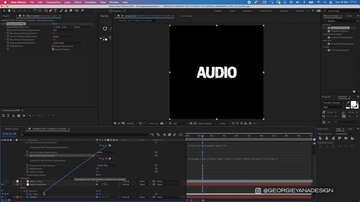This screenshot has width=360, height=202.
Task: Open expression language menu for Max Vertical Displacement
Action: 110,158
